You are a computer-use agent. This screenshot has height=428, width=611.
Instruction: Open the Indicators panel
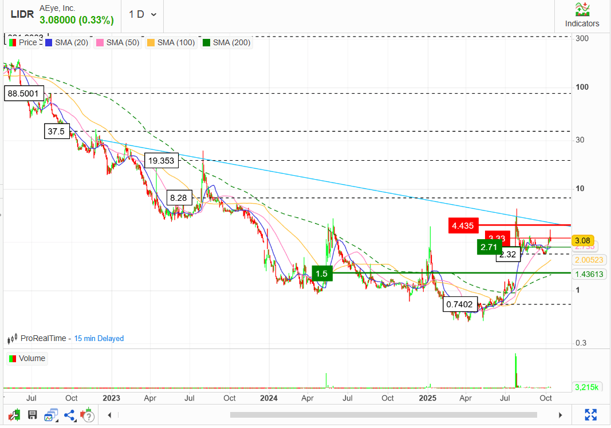pos(581,14)
